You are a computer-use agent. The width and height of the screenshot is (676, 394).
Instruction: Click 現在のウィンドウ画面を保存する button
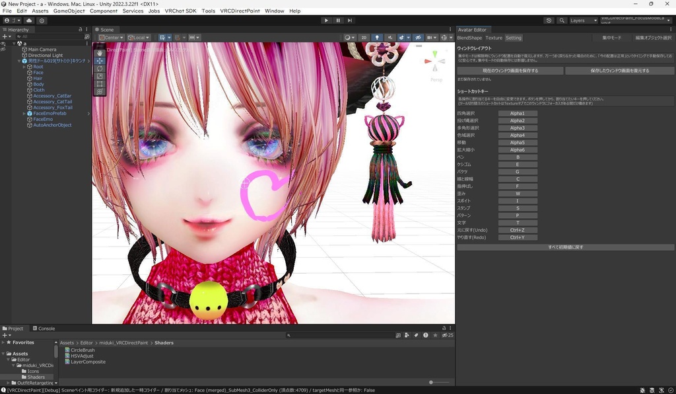pos(510,70)
